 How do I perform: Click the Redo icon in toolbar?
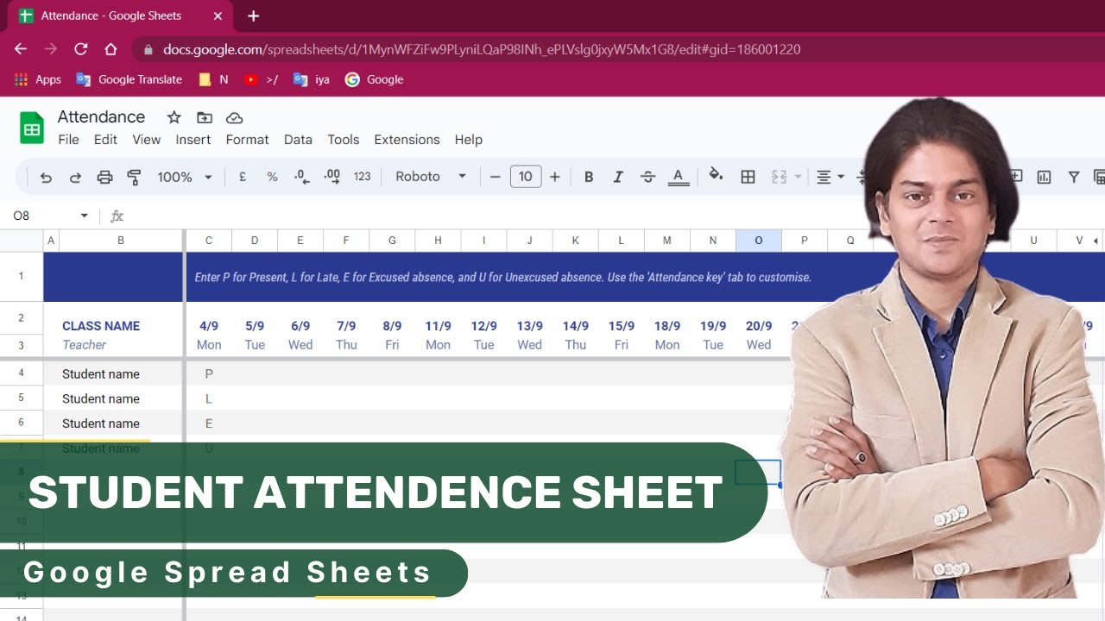pos(75,177)
